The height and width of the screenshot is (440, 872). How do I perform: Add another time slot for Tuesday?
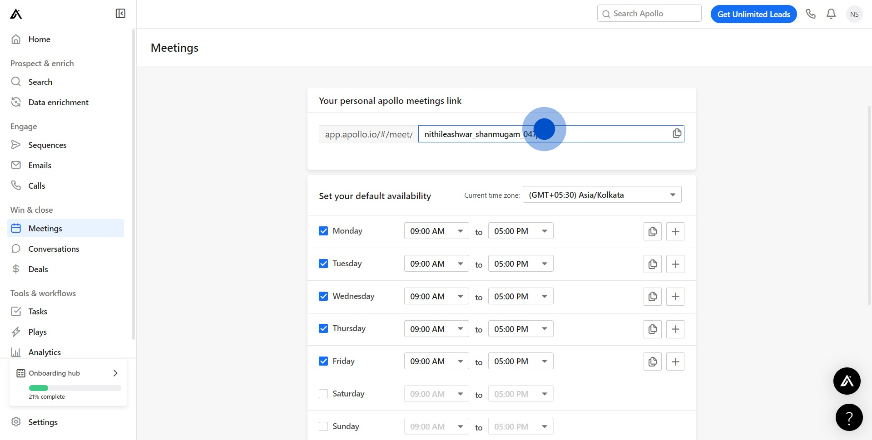[675, 264]
